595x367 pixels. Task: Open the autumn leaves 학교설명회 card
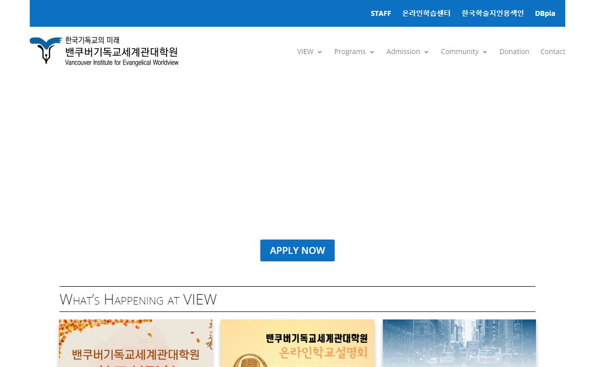coord(136,343)
